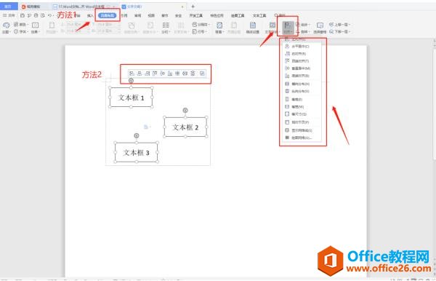
Task: Select text box 文本框 2
Action: (x=185, y=127)
